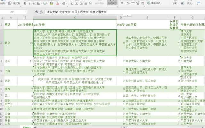Click the Sheet1 tab
205x128 pixels.
[27, 127]
